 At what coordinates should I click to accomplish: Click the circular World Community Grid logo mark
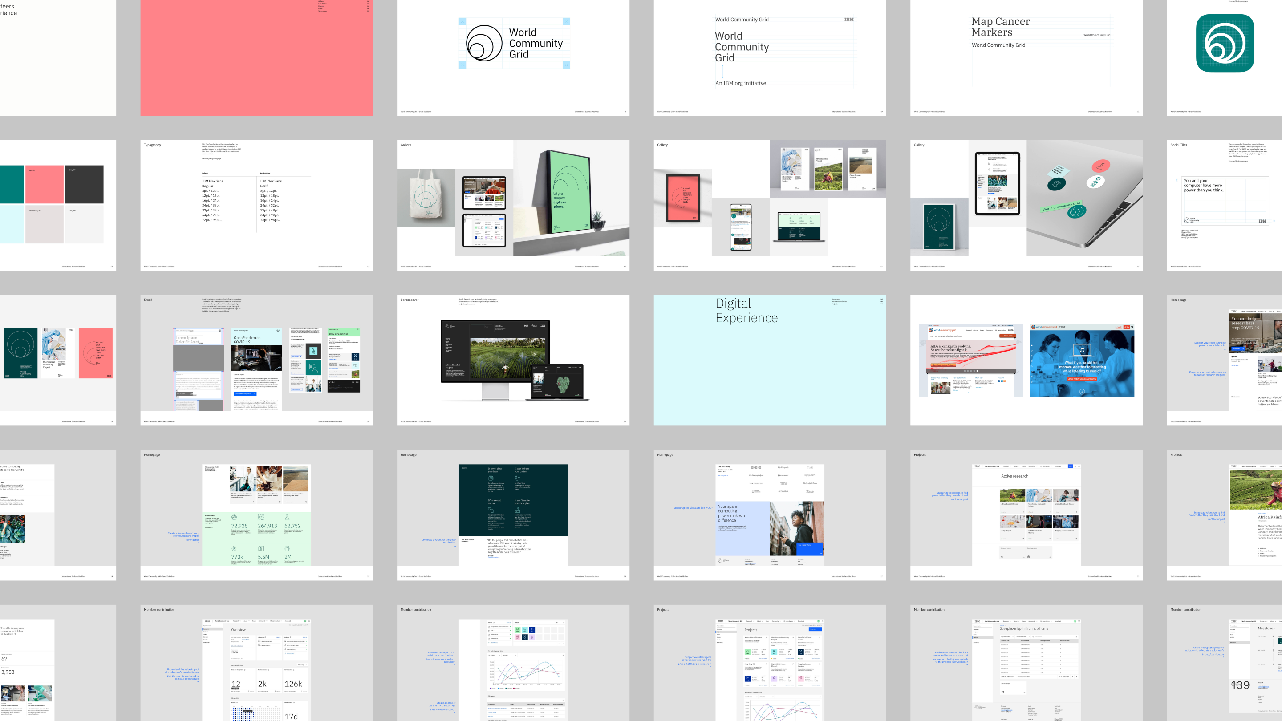[x=484, y=43]
